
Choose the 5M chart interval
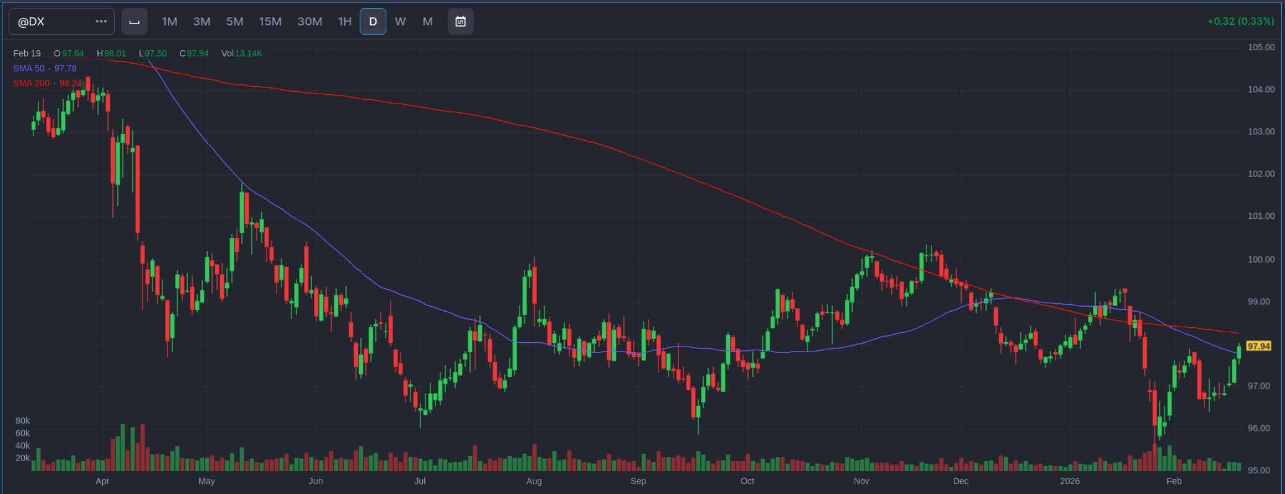coord(234,22)
